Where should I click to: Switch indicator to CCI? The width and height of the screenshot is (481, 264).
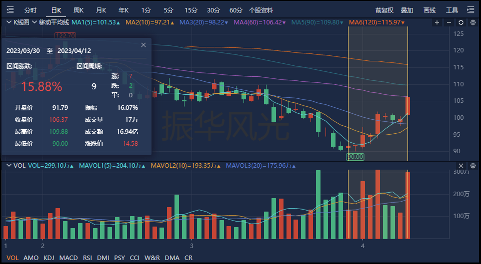point(134,258)
